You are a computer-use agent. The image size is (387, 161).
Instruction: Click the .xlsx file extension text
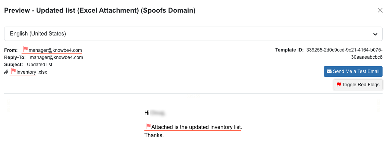point(42,72)
